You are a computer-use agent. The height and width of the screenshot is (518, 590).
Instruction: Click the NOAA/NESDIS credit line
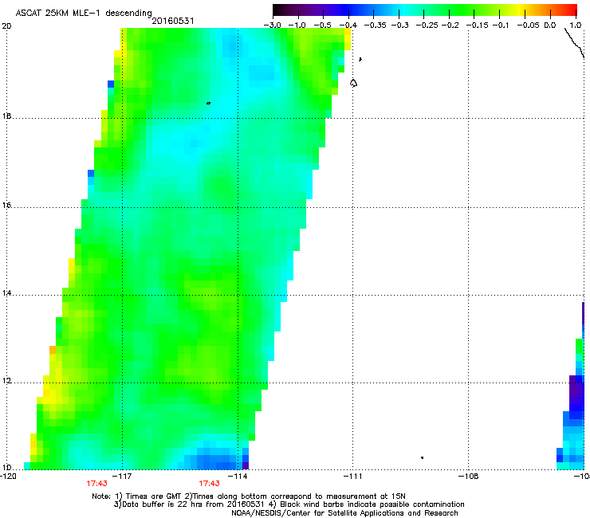[x=344, y=513]
